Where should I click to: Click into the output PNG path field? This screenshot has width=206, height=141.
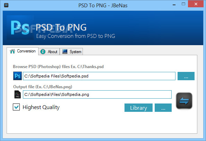(97, 94)
